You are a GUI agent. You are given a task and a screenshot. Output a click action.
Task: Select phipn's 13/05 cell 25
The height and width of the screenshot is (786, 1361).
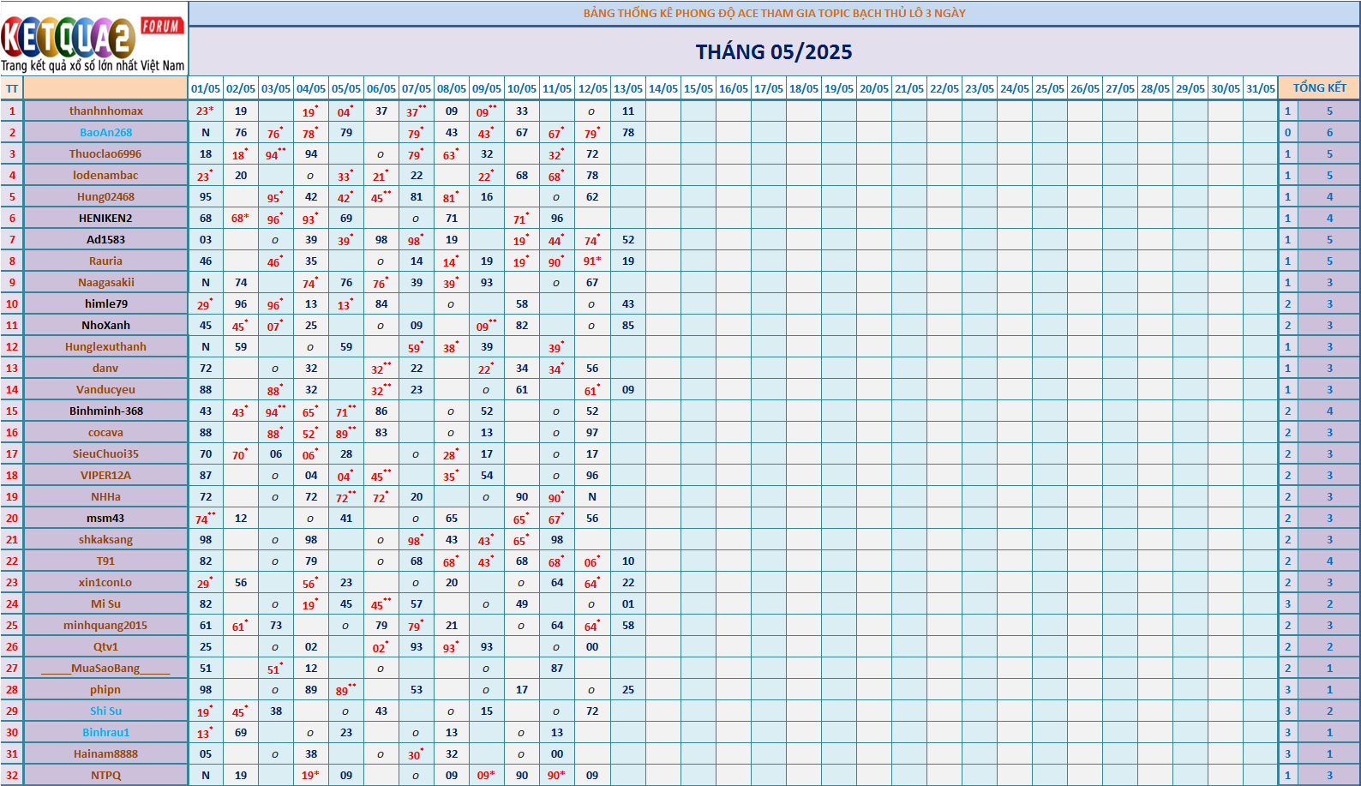(x=628, y=689)
